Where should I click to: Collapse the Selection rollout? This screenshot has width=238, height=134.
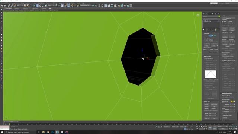(x=206, y=33)
